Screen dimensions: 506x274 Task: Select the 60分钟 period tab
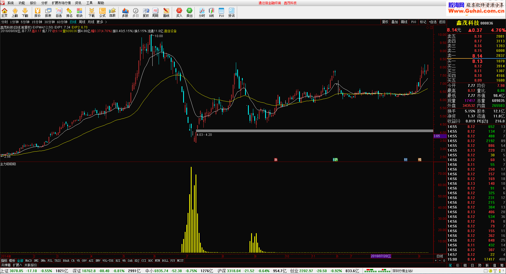62,22
